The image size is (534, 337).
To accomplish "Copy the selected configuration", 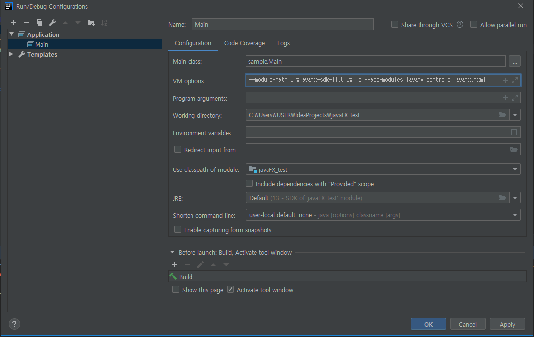I will (x=39, y=23).
